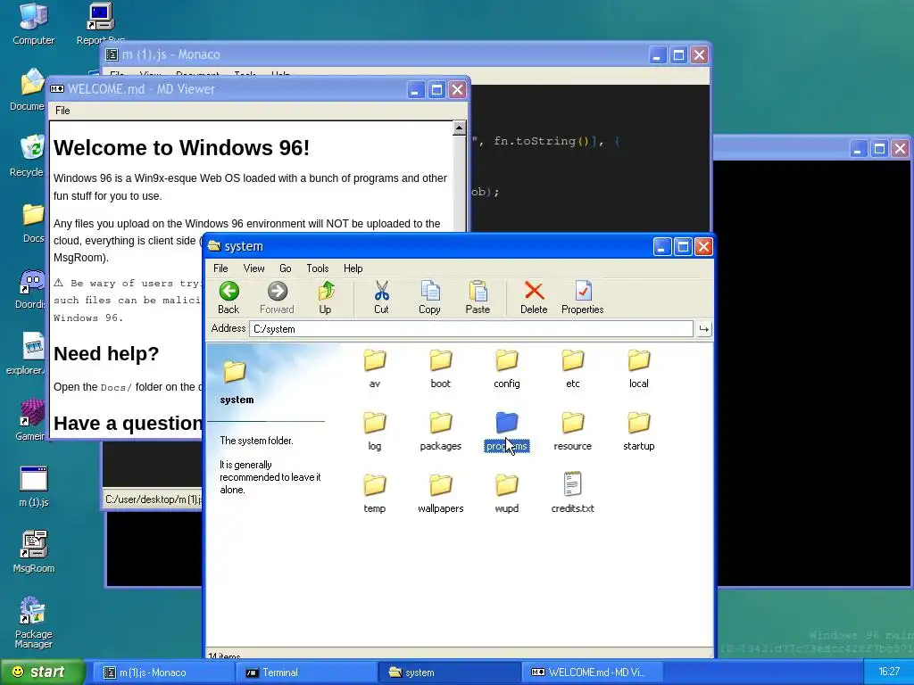
Task: Open Properties for the selected item
Action: (582, 298)
